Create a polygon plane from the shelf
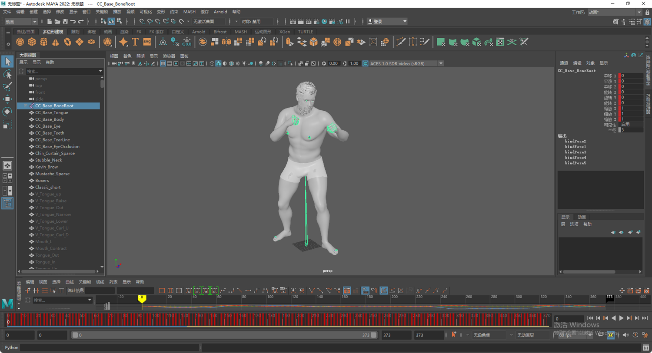 tap(80, 42)
